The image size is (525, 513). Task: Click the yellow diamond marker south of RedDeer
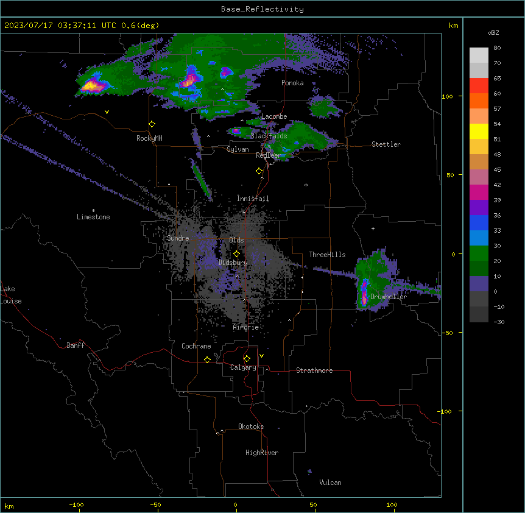click(x=259, y=171)
